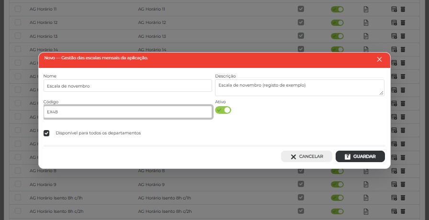Select row checkbox for AG Horário 12
Image resolution: width=429 pixels, height=220 pixels.
pos(18,22)
